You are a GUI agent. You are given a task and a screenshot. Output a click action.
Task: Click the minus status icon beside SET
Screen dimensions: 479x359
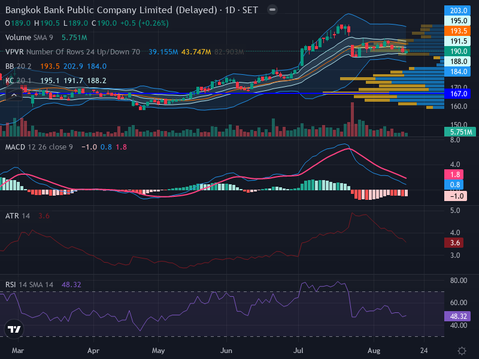(272, 10)
